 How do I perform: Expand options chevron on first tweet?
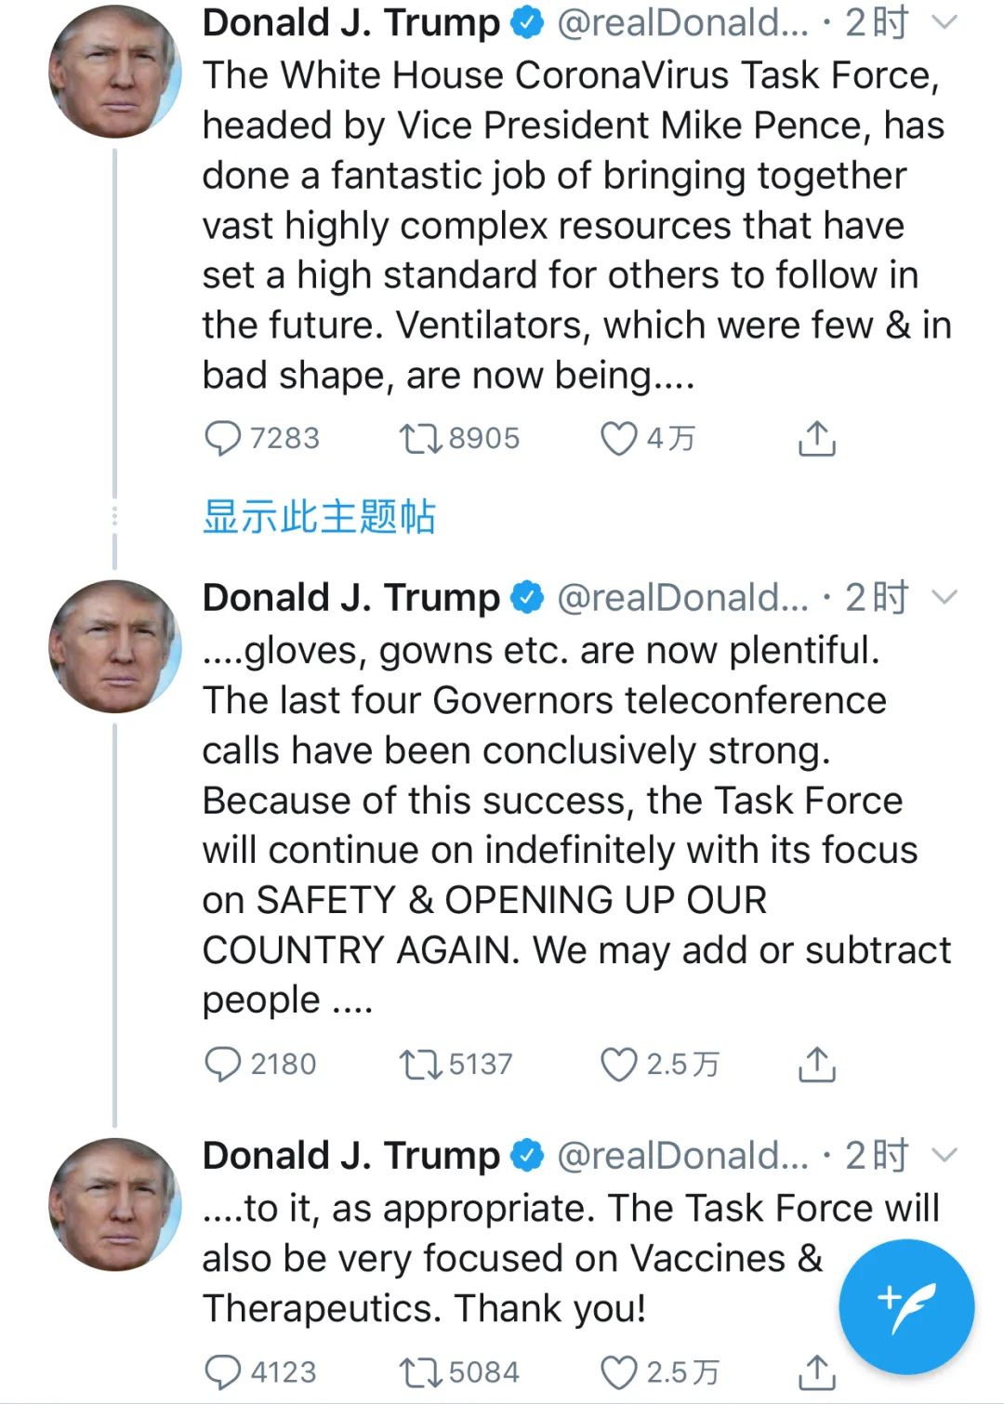point(944,22)
